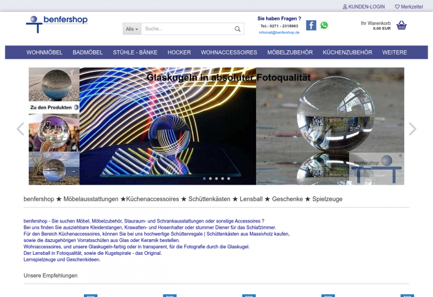
Task: Go to previous slide arrow
Action: coord(21,129)
